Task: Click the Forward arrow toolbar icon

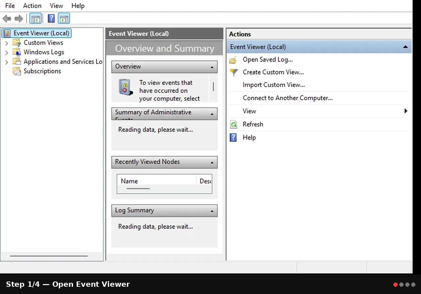Action: coord(19,18)
